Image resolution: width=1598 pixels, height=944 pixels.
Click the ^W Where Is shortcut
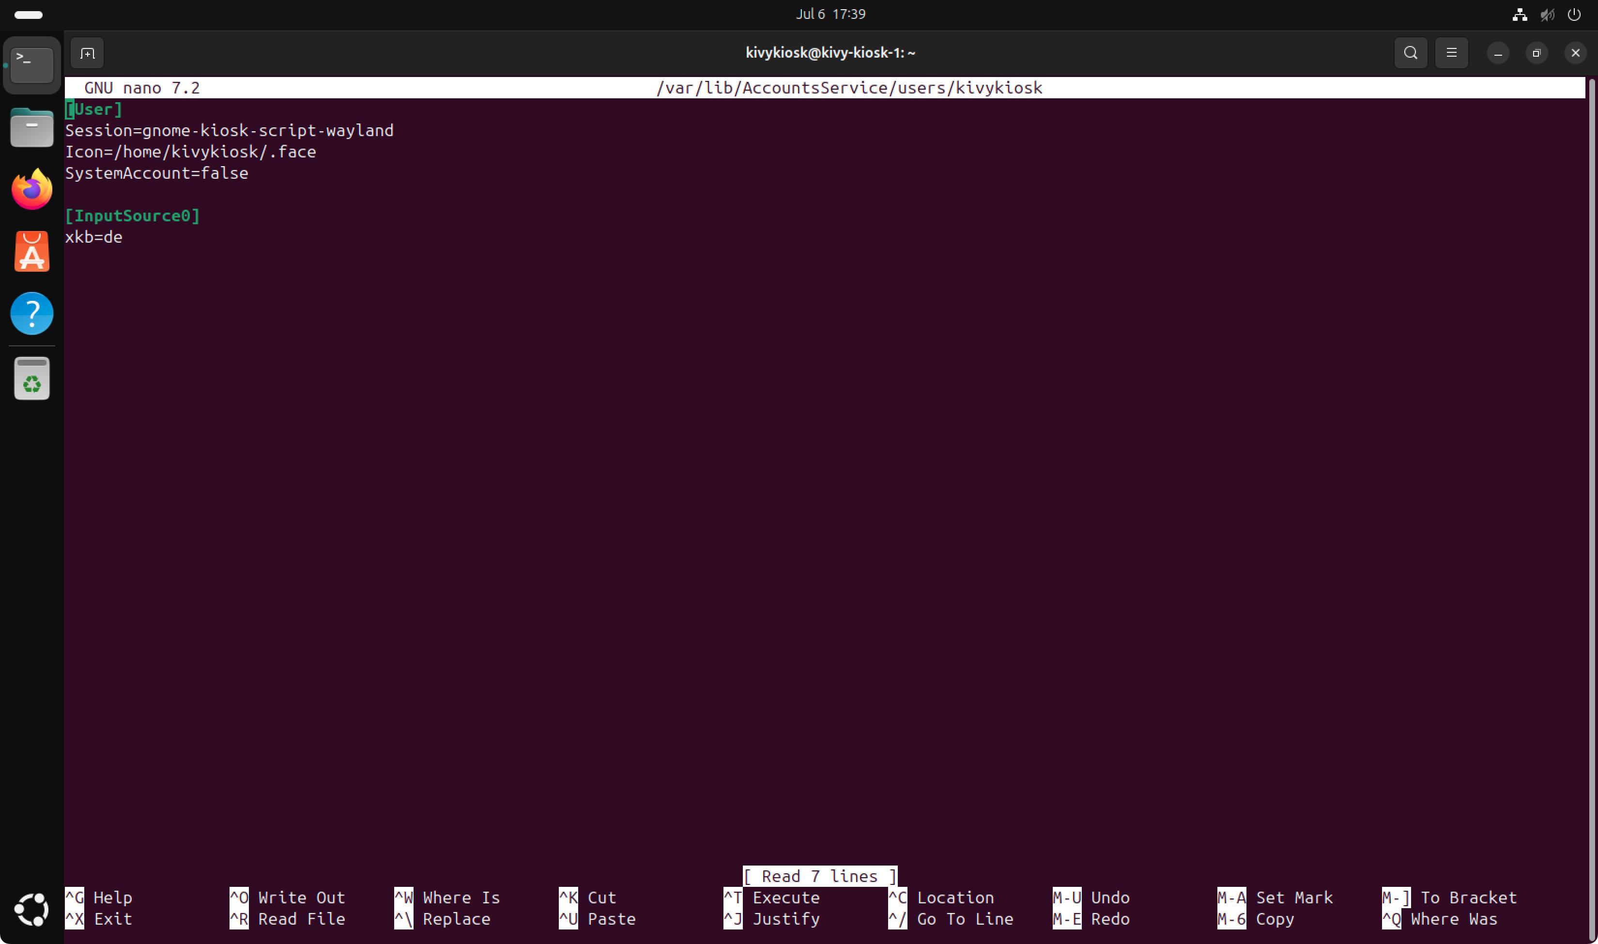coord(447,898)
